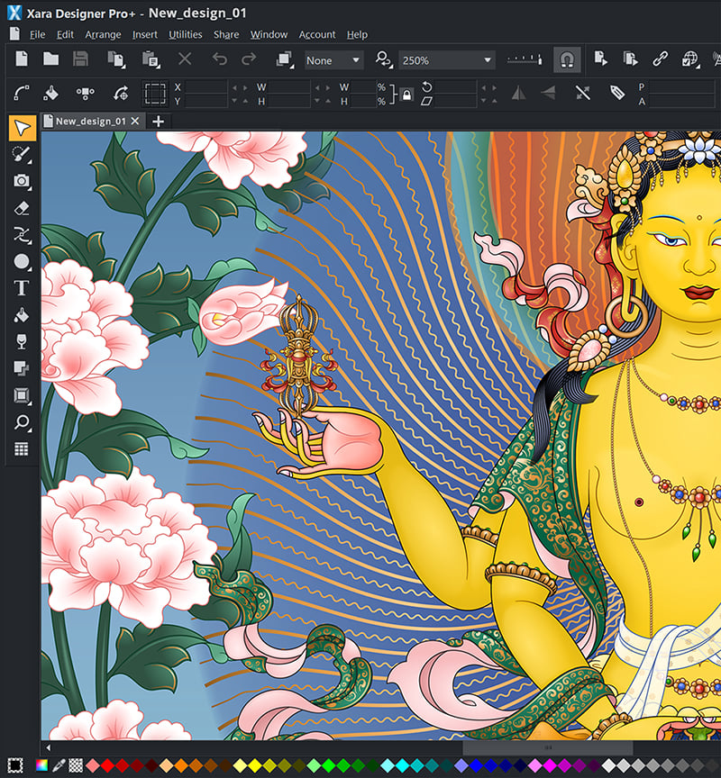Select the Transparency tool wine glass icon
The height and width of the screenshot is (778, 721).
click(20, 341)
